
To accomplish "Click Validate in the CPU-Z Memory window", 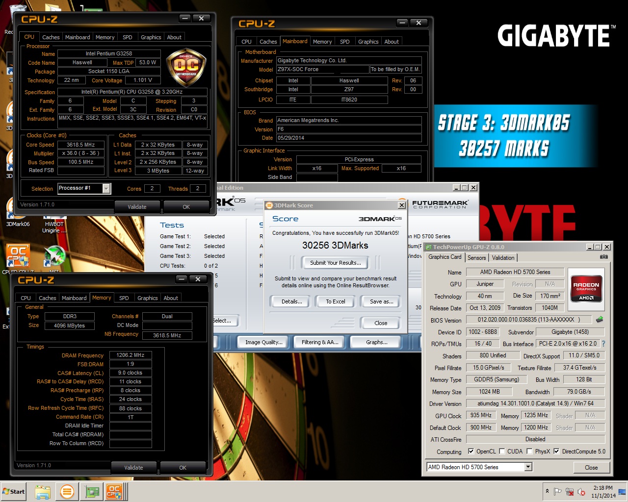I will [133, 468].
